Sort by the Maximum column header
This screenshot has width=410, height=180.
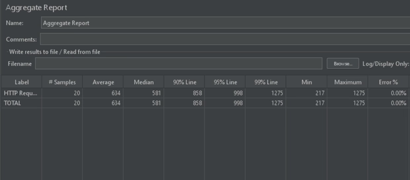pyautogui.click(x=348, y=82)
